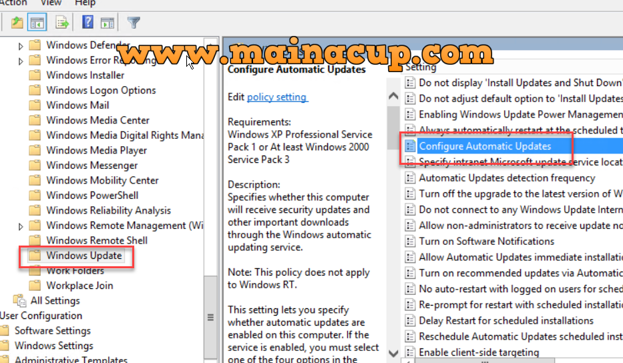Click the Windows PowerShell folder icon
623x363 pixels.
pyautogui.click(x=35, y=195)
